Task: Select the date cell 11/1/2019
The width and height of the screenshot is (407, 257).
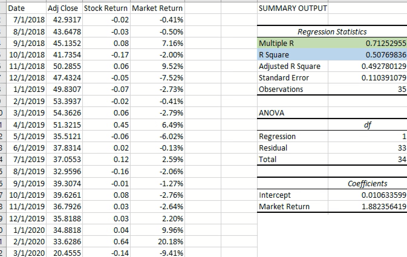Action: (x=26, y=207)
